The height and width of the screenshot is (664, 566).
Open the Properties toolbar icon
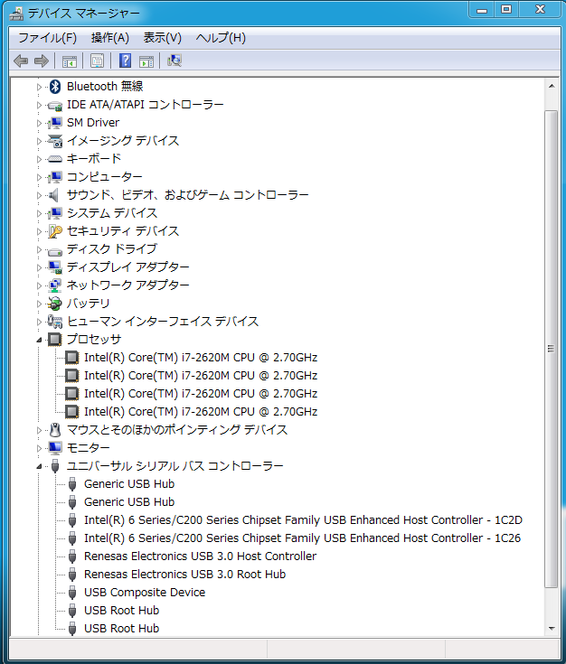97,61
